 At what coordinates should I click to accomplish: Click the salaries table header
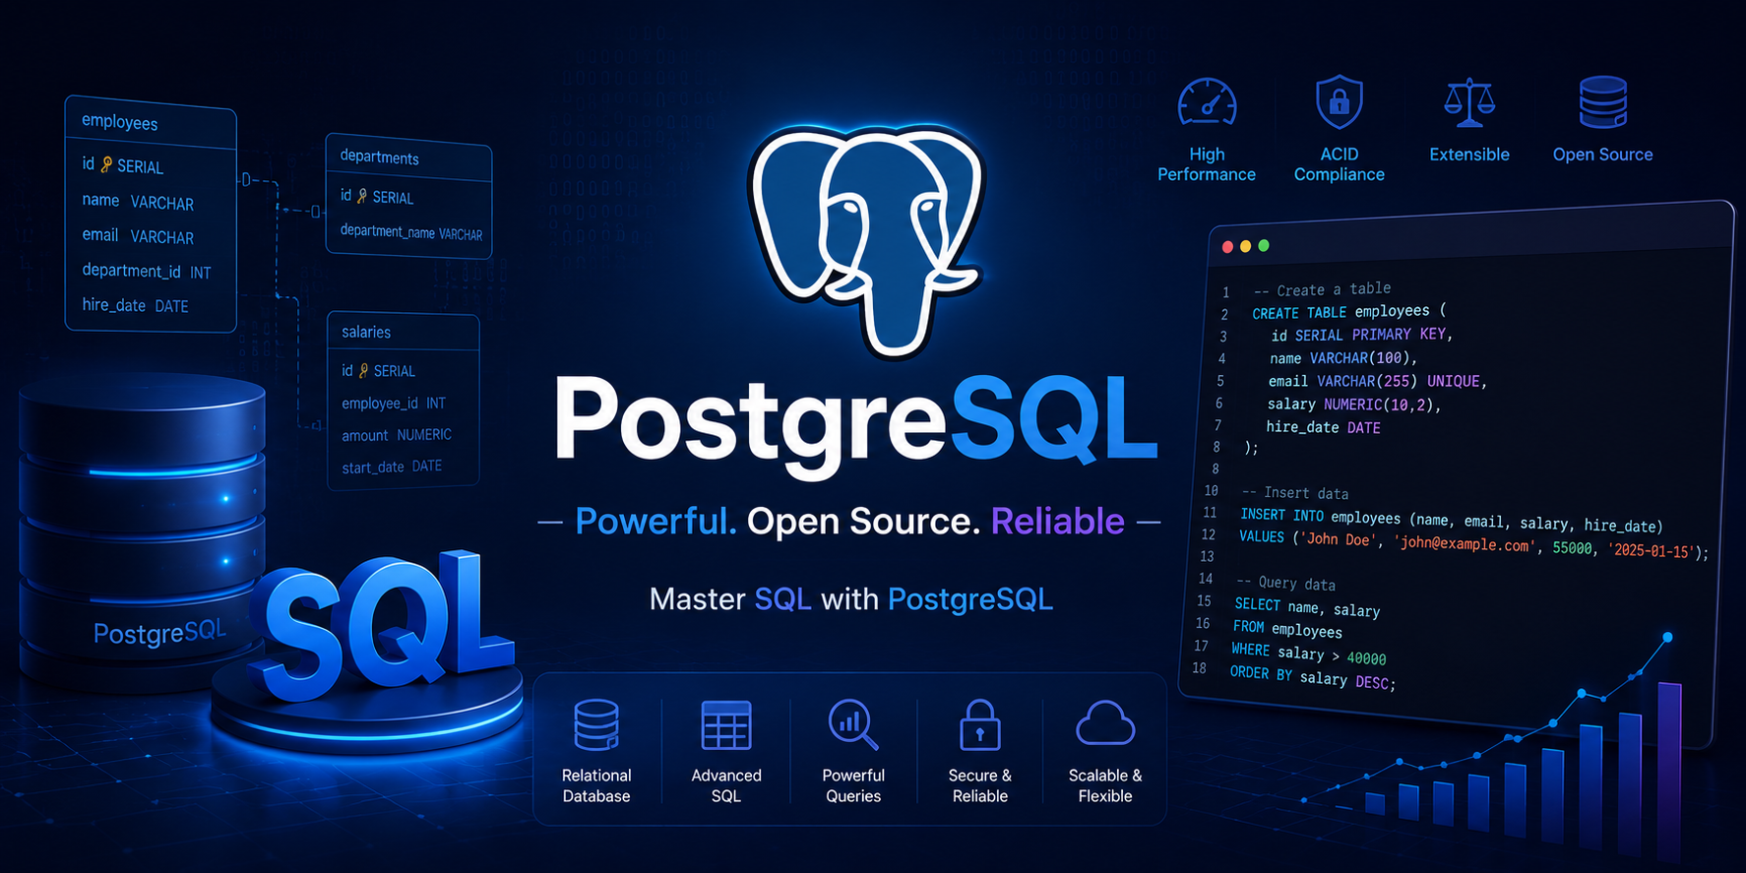pyautogui.click(x=404, y=333)
